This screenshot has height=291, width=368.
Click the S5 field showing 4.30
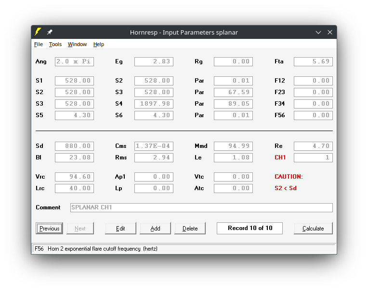click(74, 115)
